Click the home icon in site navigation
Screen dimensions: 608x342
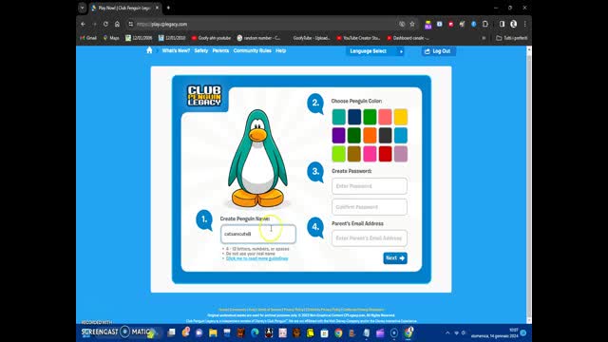tap(149, 50)
